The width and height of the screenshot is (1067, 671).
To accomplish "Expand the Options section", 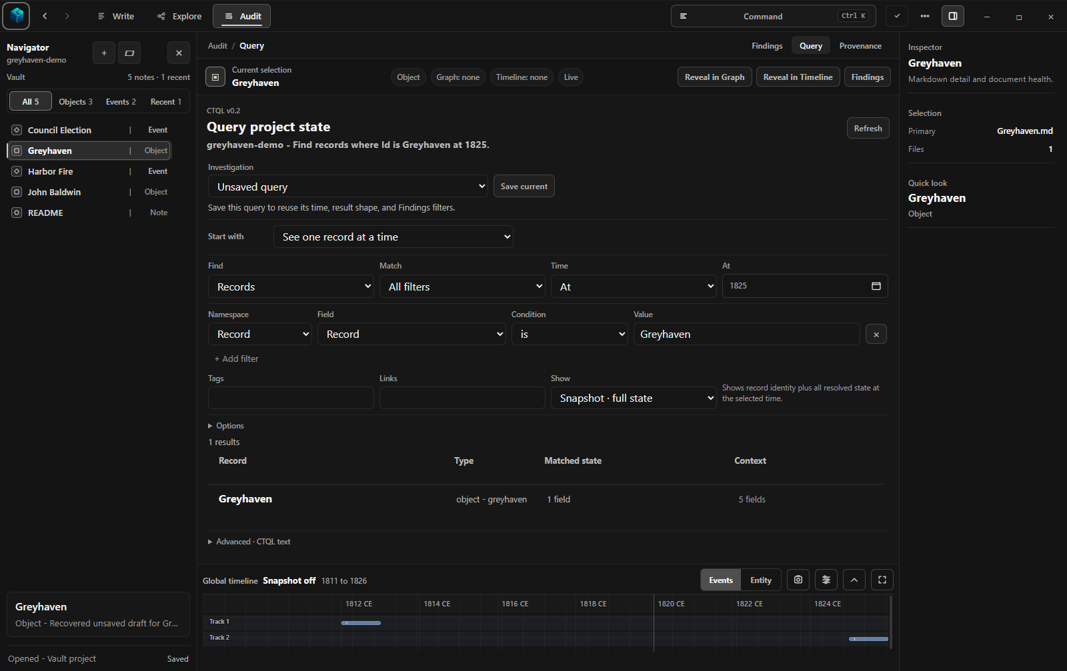I will pos(226,426).
